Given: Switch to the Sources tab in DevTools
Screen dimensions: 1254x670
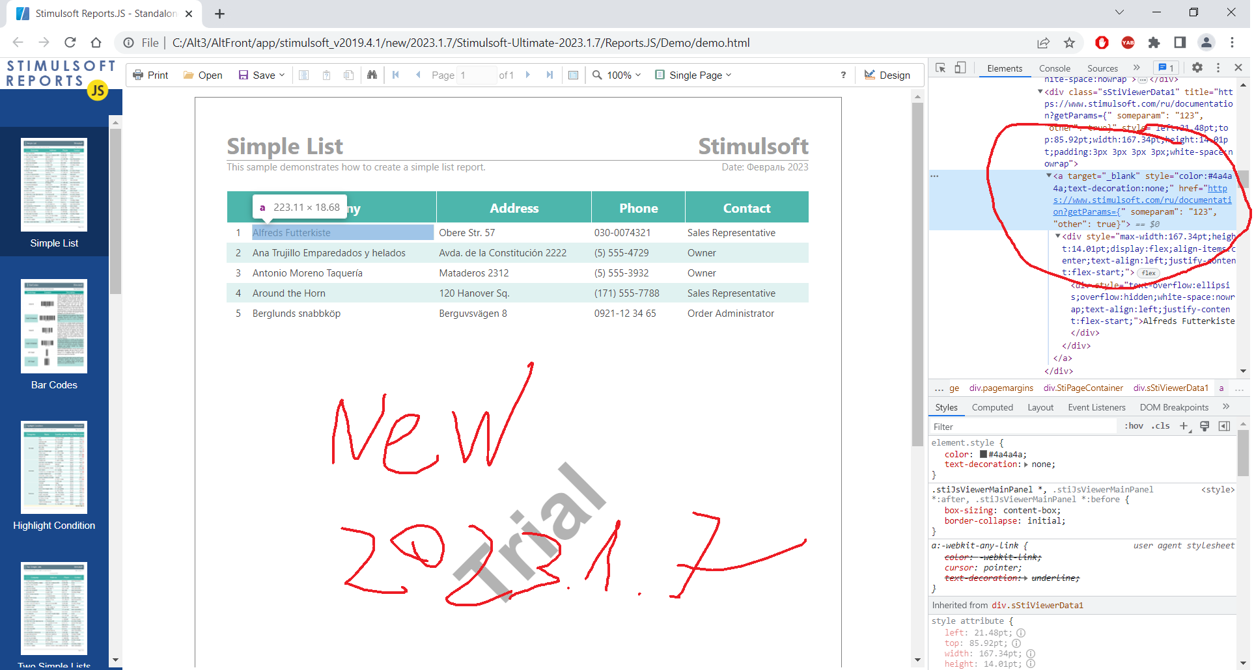Looking at the screenshot, I should pos(1102,68).
